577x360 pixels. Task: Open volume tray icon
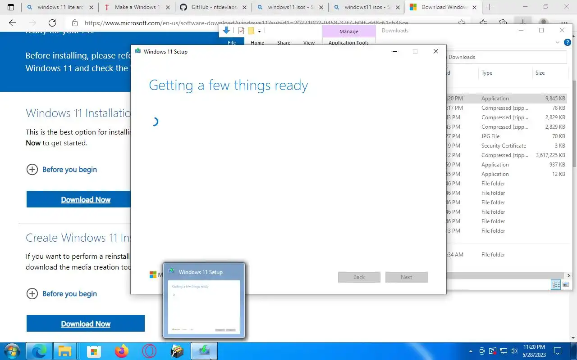pos(513,351)
